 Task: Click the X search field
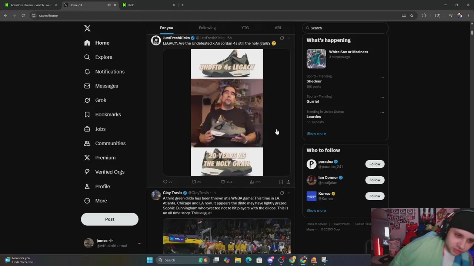point(346,28)
